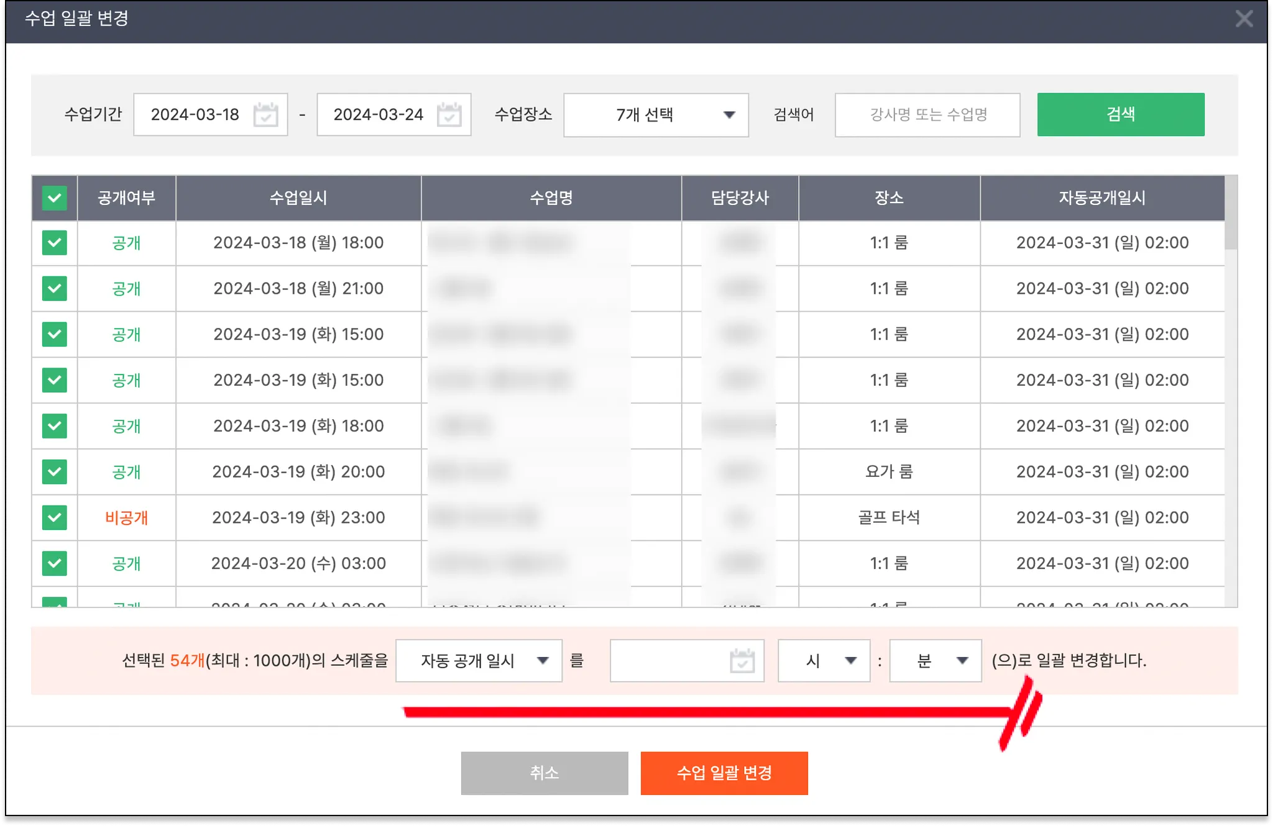Open calendar icon in bulk change date field

742,661
